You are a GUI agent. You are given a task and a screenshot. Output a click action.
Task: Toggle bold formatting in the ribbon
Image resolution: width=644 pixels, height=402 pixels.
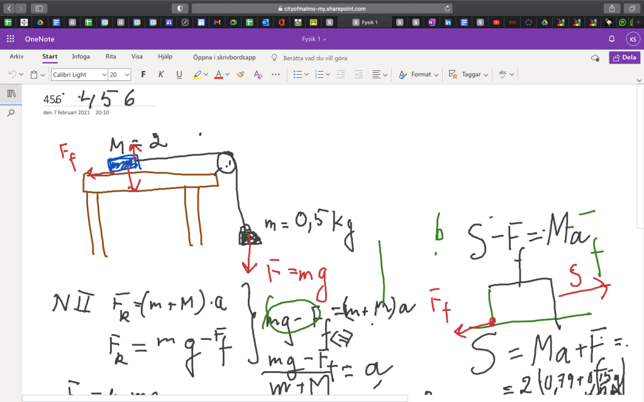pyautogui.click(x=143, y=74)
